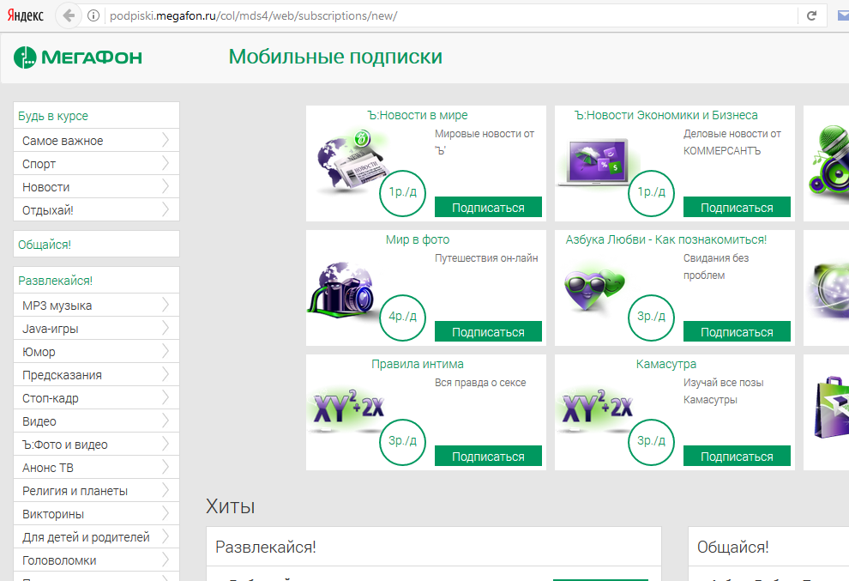Click the laptop icon for business news

coord(593,163)
